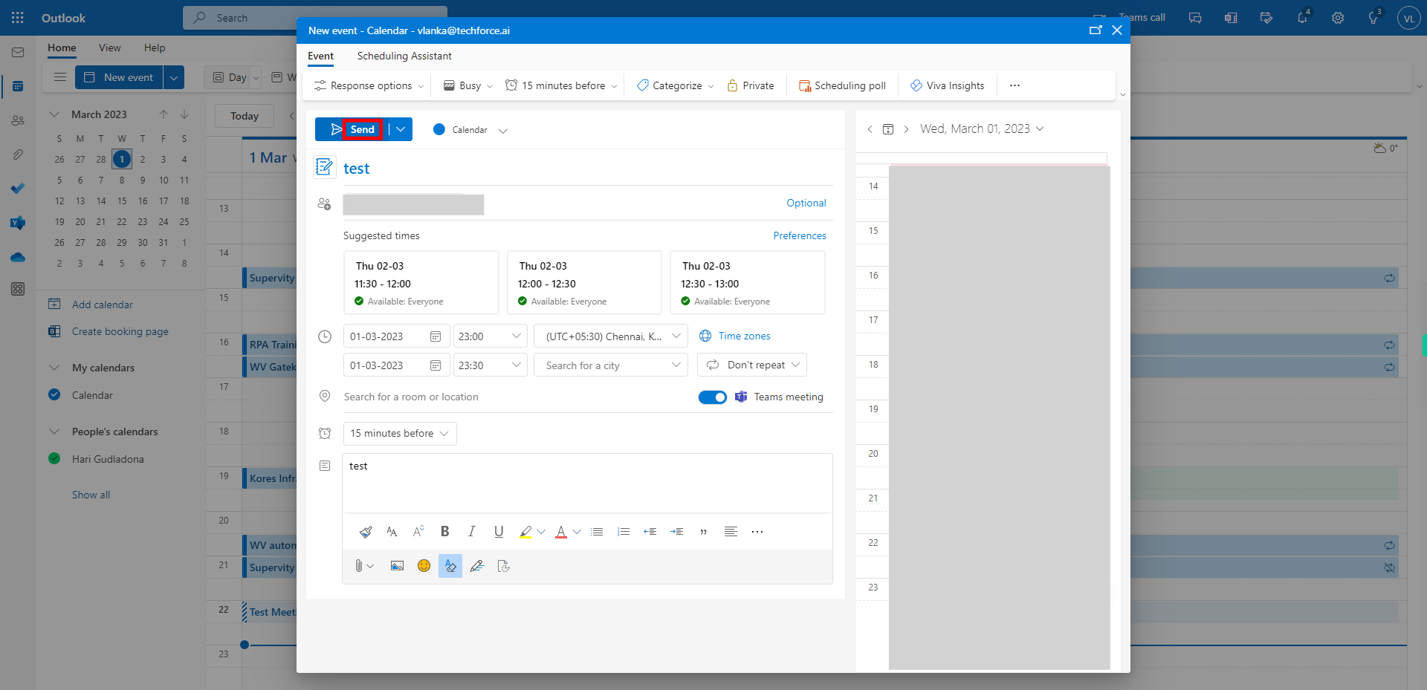This screenshot has height=690, width=1427.
Task: Mark the event as Private
Action: click(751, 85)
